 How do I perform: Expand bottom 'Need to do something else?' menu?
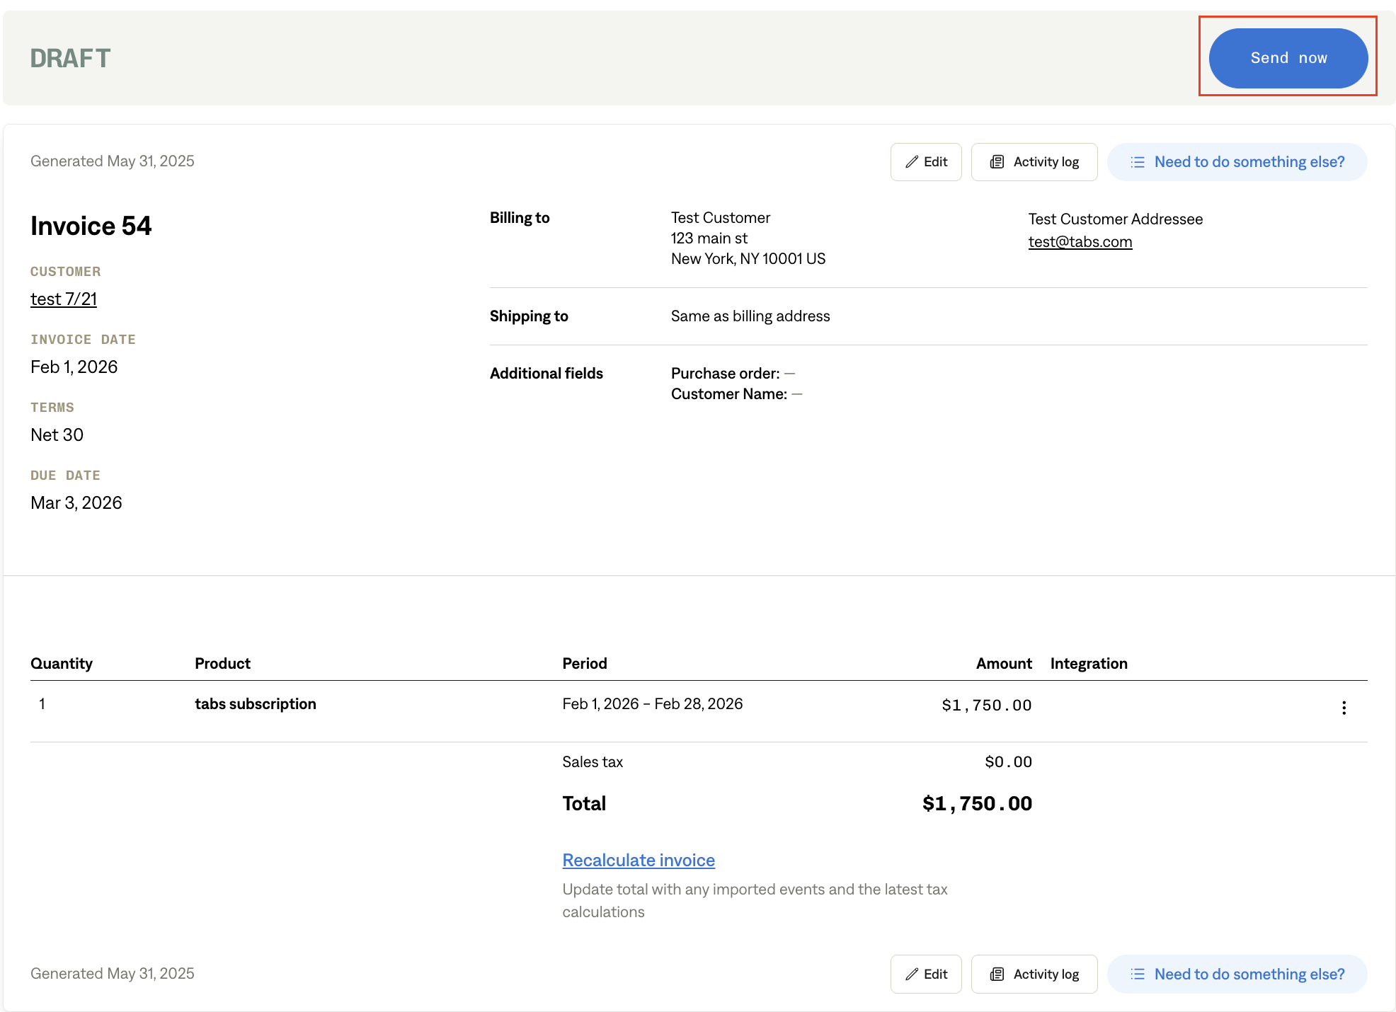(1249, 974)
